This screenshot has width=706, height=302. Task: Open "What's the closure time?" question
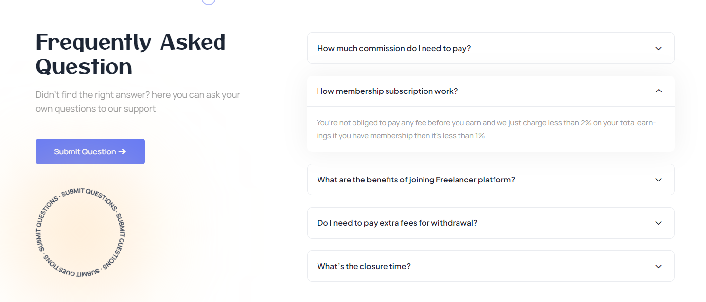pos(363,266)
